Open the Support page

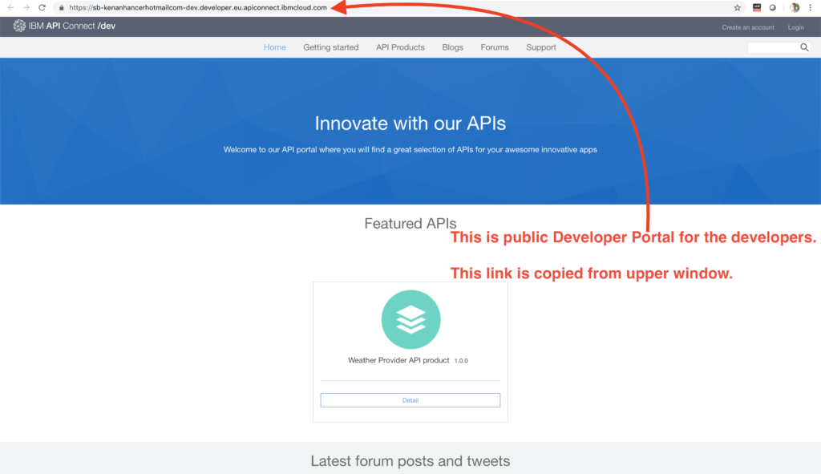541,47
